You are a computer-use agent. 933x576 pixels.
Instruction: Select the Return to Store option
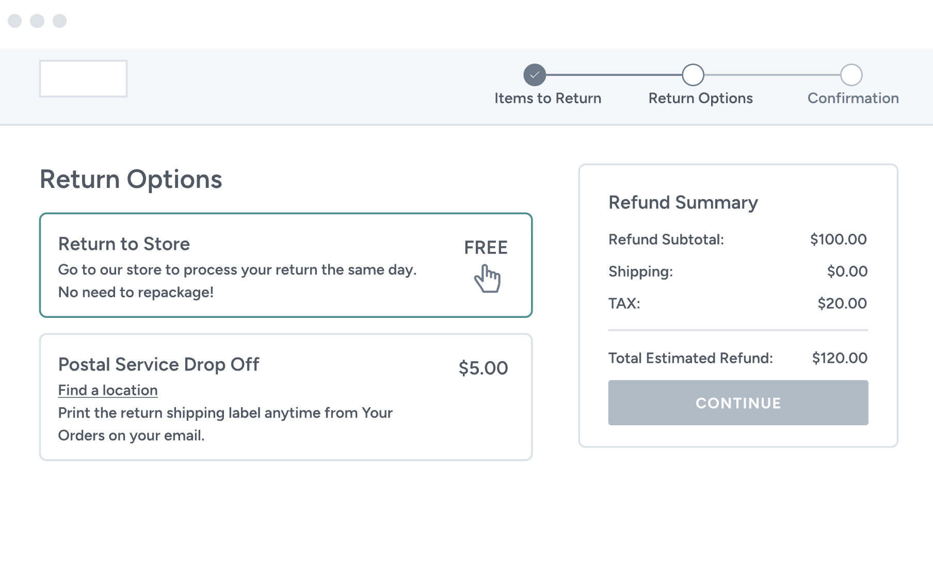coord(285,264)
